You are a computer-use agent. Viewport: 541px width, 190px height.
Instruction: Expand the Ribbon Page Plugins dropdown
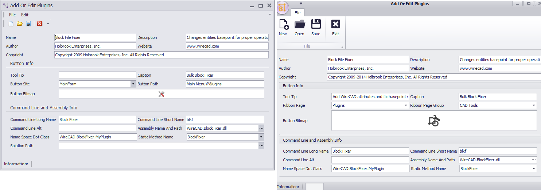pyautogui.click(x=406, y=105)
